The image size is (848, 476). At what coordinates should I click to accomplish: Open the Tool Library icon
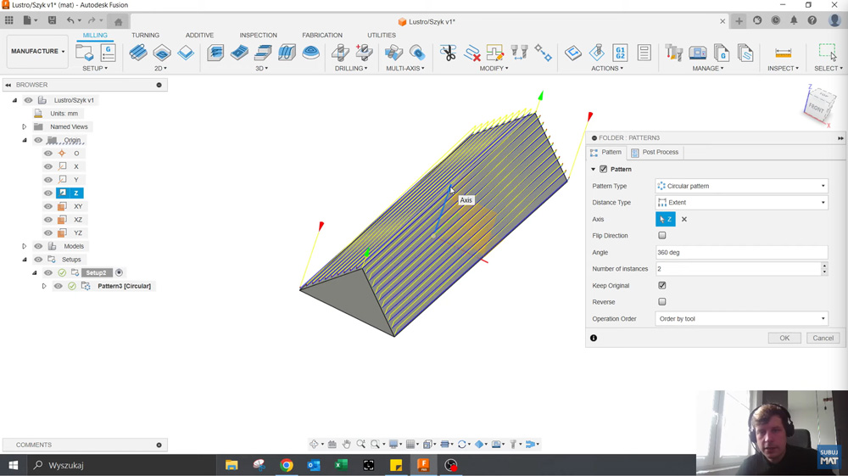coord(674,53)
